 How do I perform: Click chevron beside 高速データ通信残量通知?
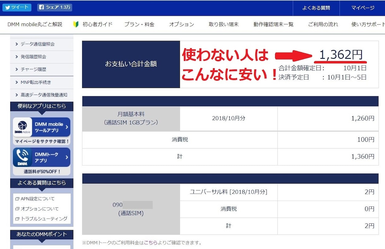coord(16,95)
